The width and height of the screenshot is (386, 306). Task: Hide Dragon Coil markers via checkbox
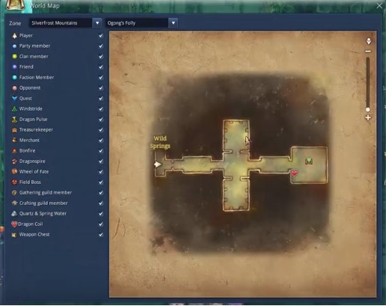point(101,224)
